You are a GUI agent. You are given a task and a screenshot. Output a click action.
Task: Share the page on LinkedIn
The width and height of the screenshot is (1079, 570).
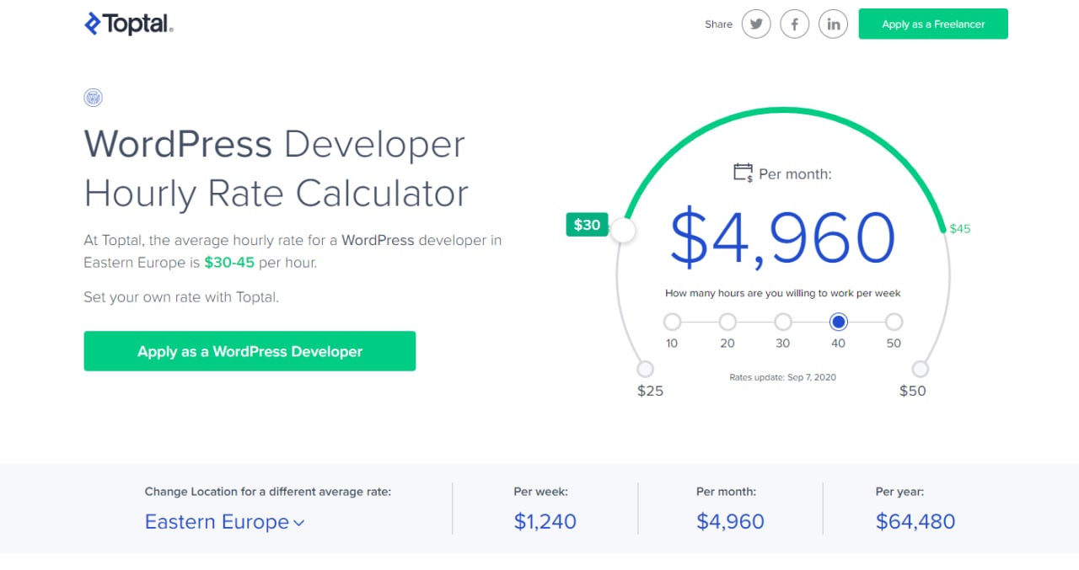click(x=834, y=24)
